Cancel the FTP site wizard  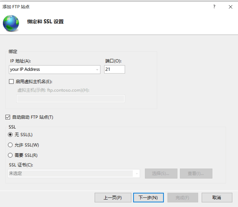(x=217, y=197)
